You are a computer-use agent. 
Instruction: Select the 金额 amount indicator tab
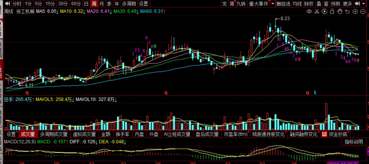pos(106,134)
